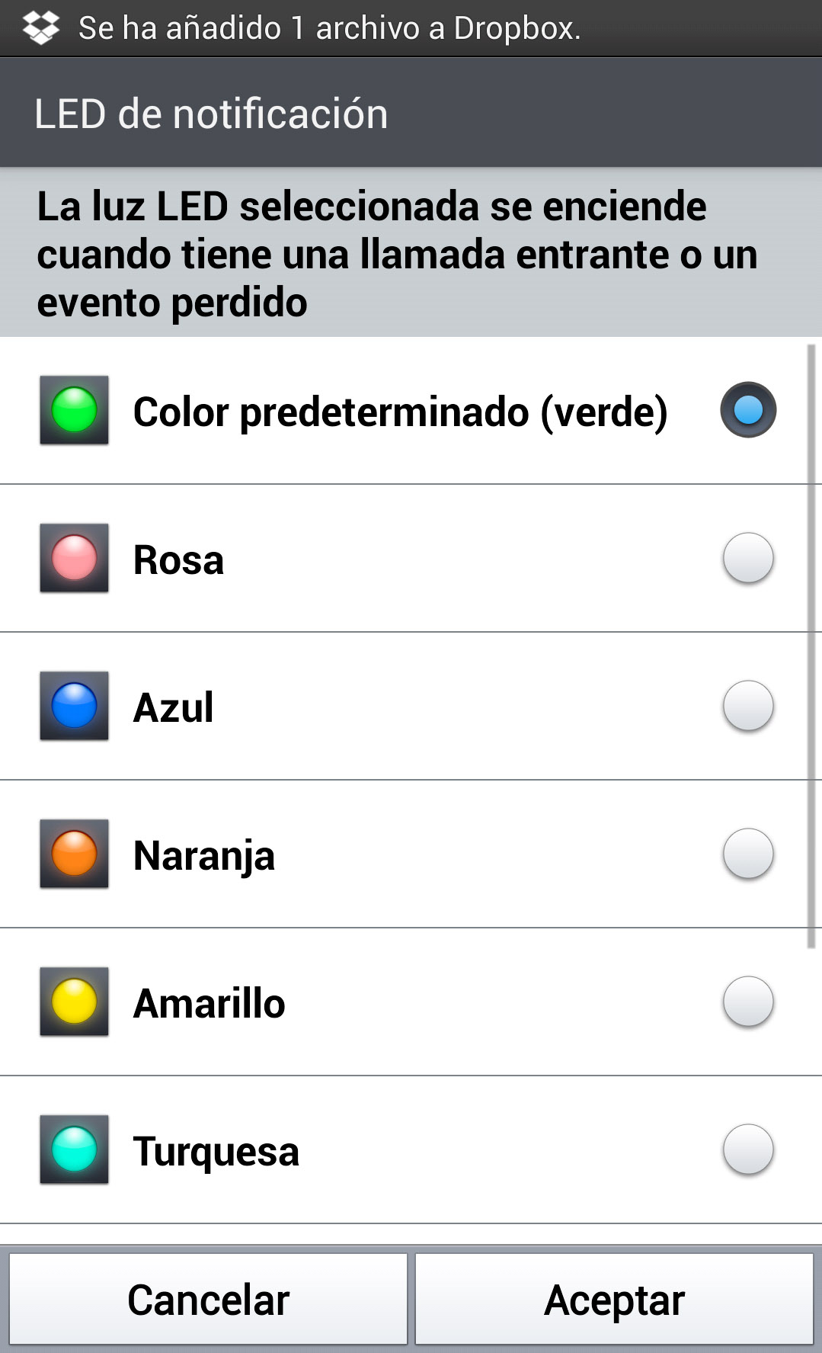822x1353 pixels.
Task: Select the Turquesa radio button
Action: tap(747, 1149)
